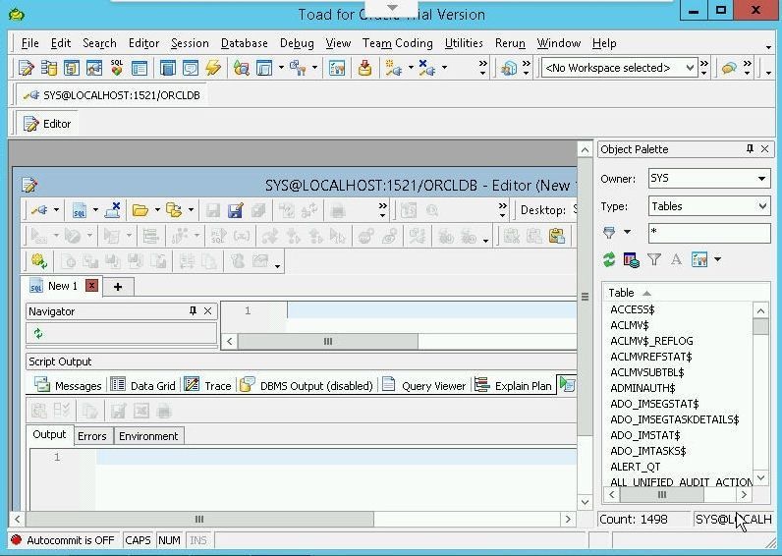Image resolution: width=782 pixels, height=556 pixels.
Task: Close the New 1 editor tab
Action: 91,286
